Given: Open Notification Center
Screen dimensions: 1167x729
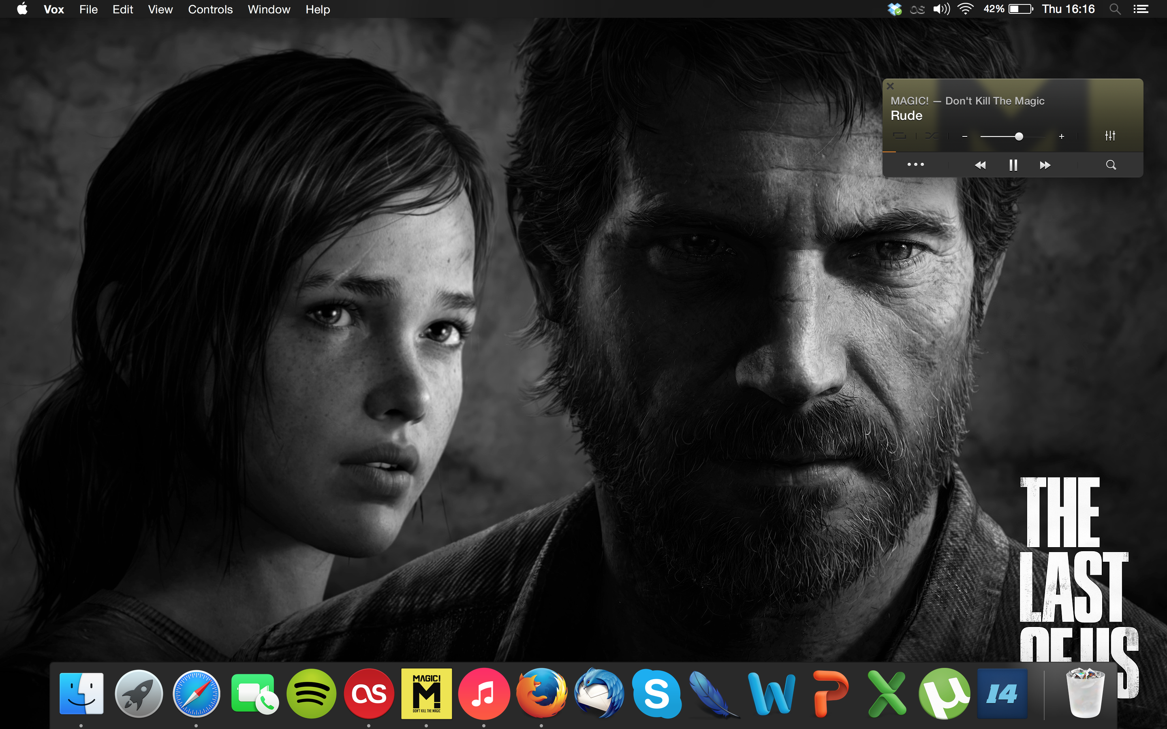Looking at the screenshot, I should pos(1141,9).
